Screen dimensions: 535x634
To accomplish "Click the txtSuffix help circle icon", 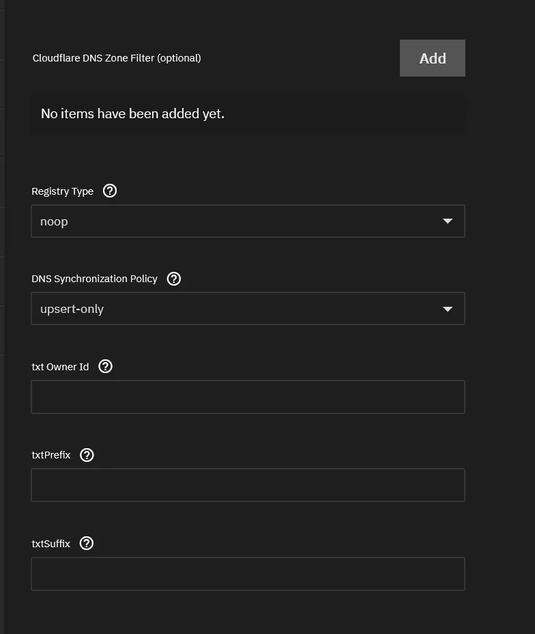I will pos(86,544).
